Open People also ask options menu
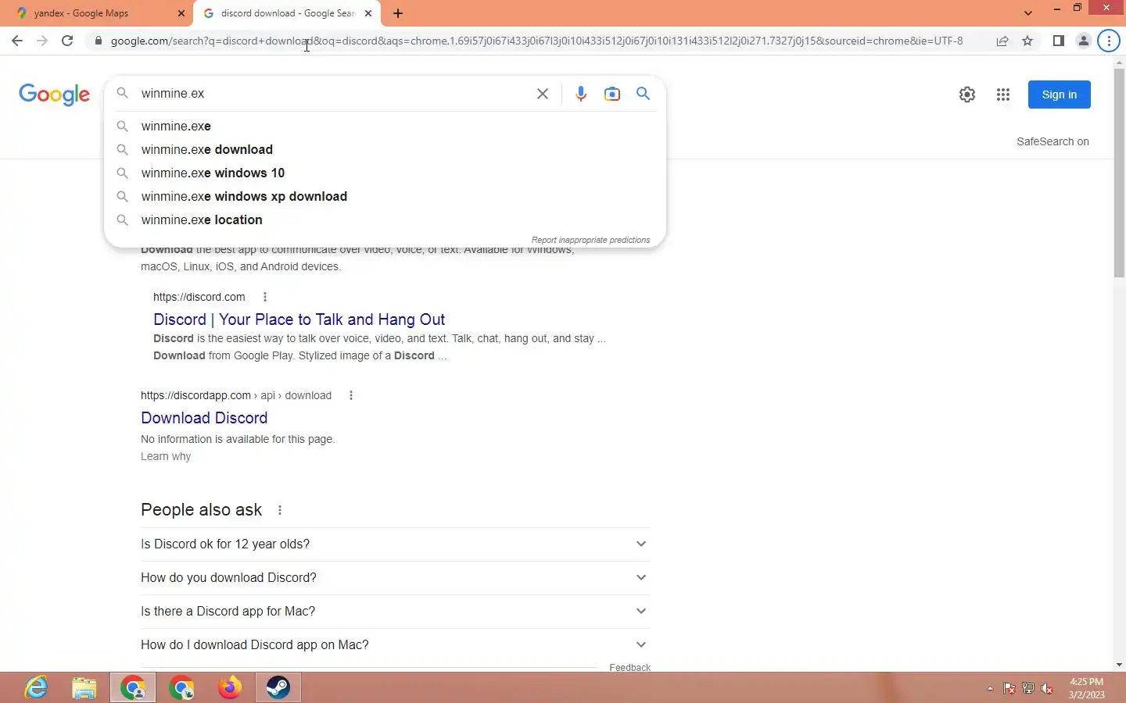Screen dimensions: 1126x703 pos(280,510)
